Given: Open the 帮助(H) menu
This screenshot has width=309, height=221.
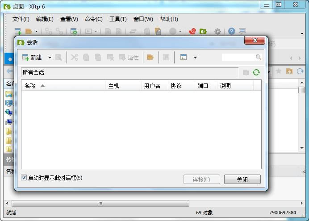Looking at the screenshot, I should (x=168, y=19).
